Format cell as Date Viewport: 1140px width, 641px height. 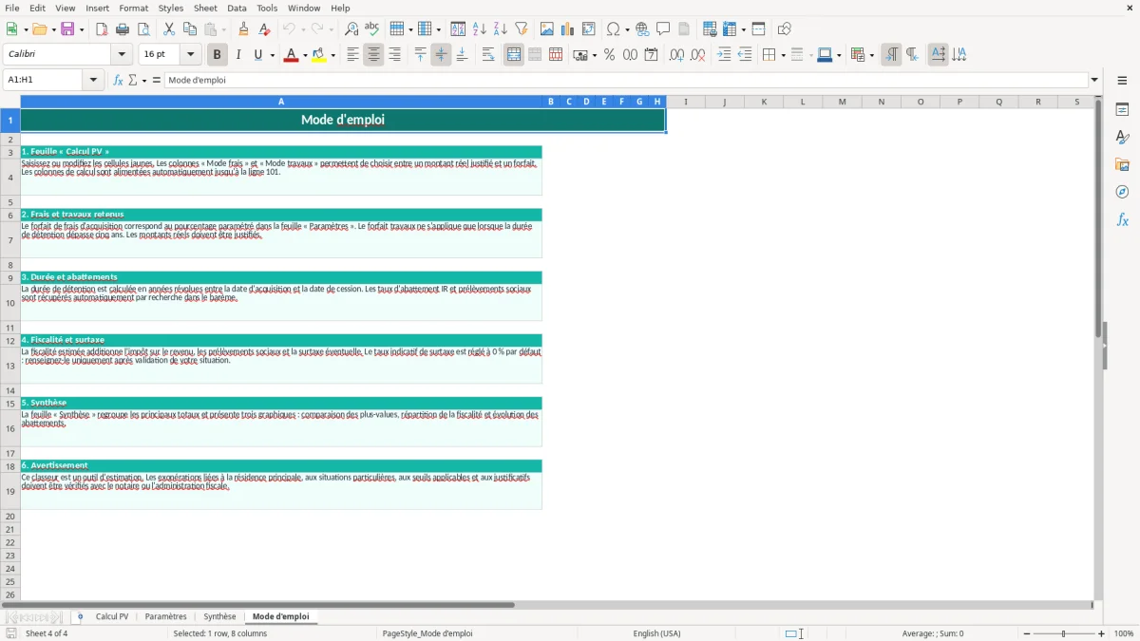point(651,55)
